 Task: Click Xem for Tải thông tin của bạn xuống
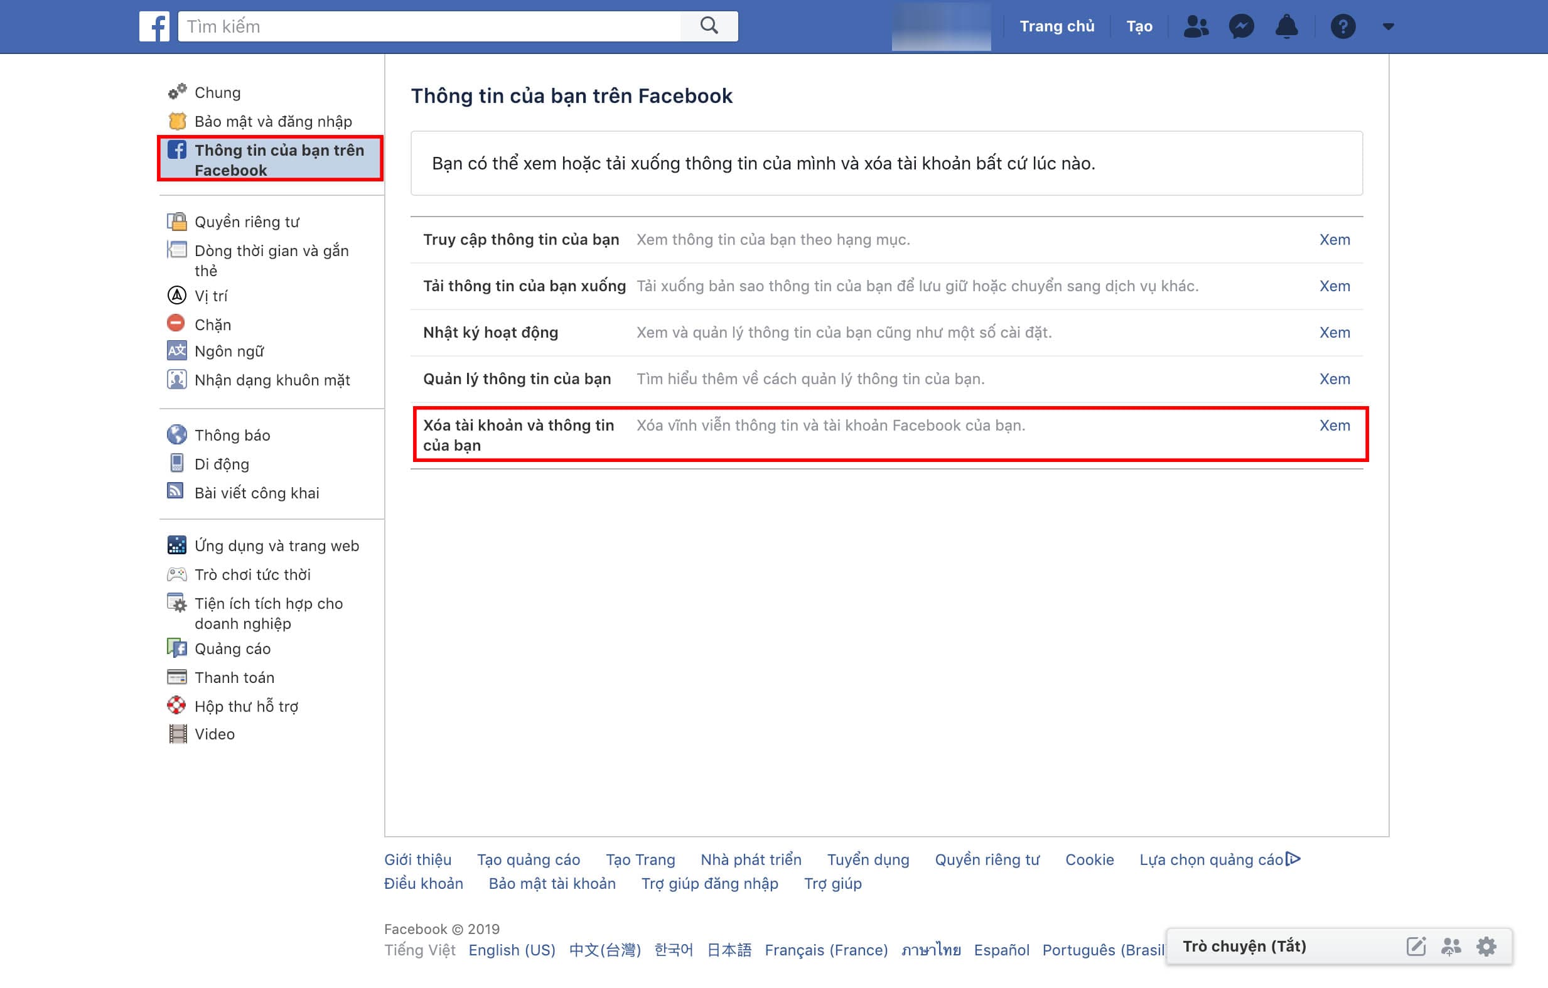[1335, 286]
